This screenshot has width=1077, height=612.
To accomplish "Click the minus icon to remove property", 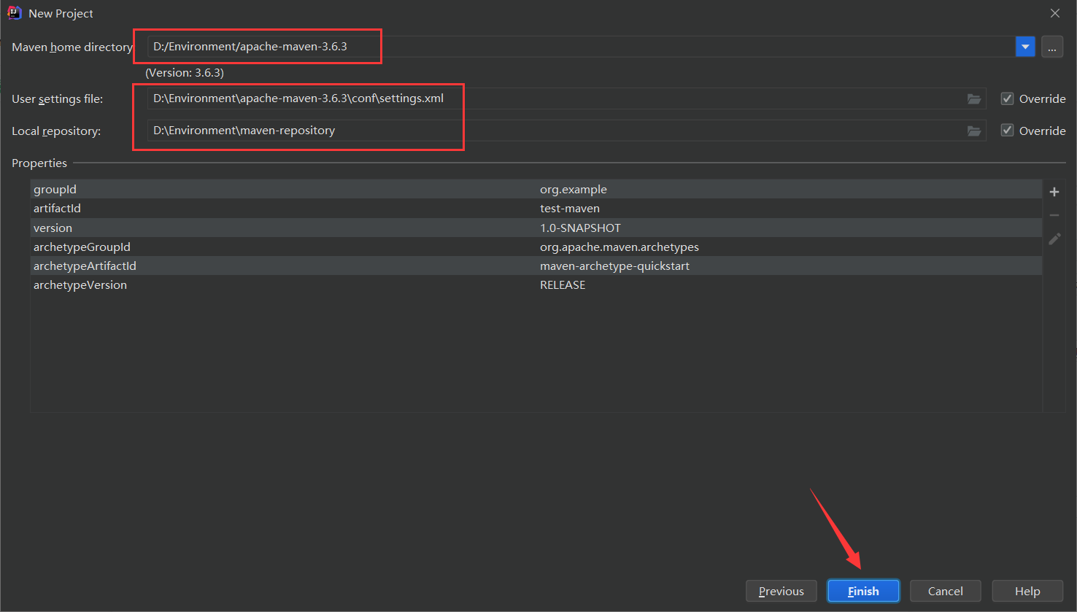I will [x=1054, y=215].
